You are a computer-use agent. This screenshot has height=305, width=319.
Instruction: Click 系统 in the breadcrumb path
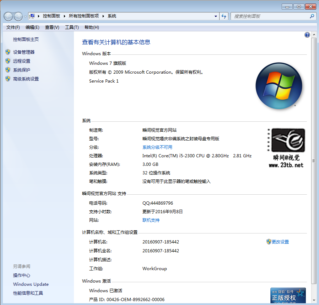click(112, 16)
